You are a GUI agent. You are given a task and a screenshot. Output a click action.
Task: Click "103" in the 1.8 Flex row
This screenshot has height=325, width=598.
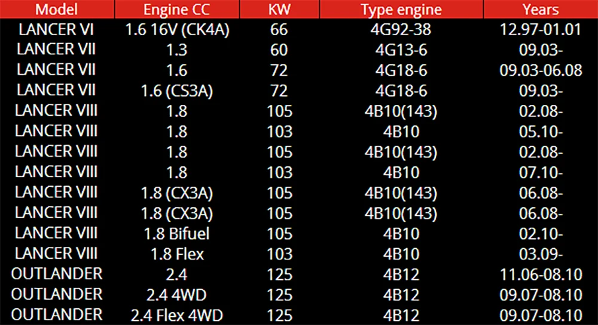point(279,254)
